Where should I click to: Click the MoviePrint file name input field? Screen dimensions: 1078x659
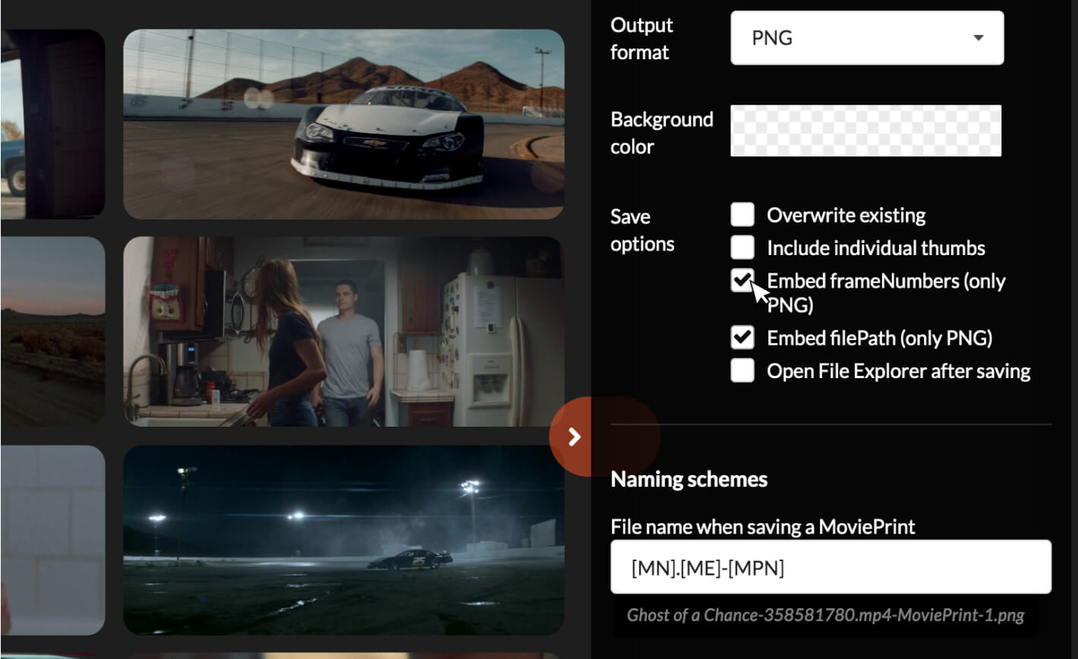click(831, 567)
